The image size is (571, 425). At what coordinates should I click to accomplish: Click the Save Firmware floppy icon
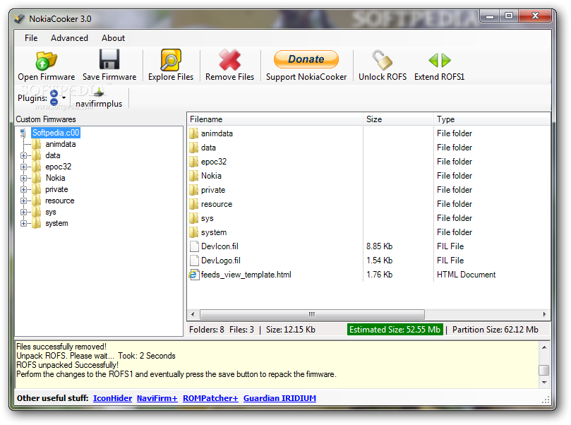coord(109,59)
